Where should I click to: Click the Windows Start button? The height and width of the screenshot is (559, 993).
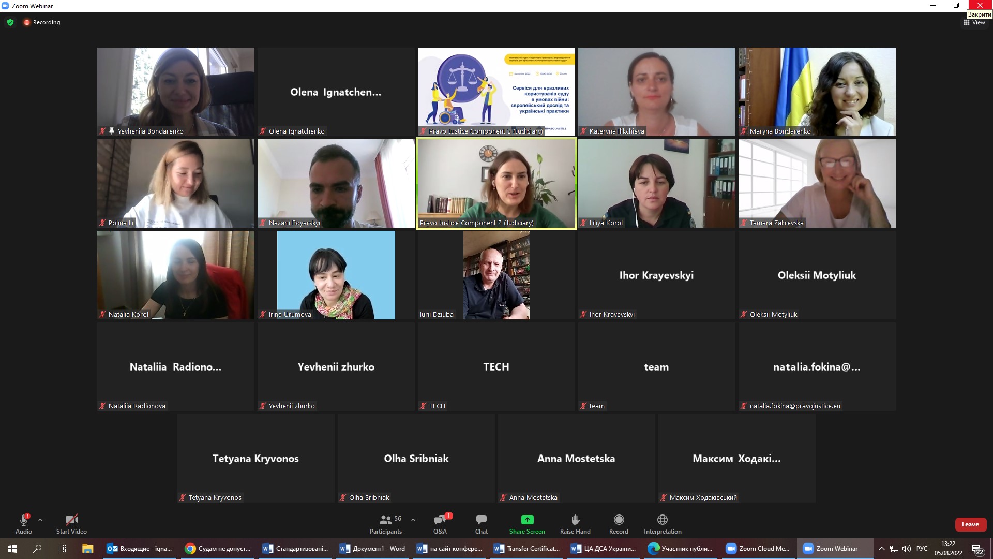point(12,548)
